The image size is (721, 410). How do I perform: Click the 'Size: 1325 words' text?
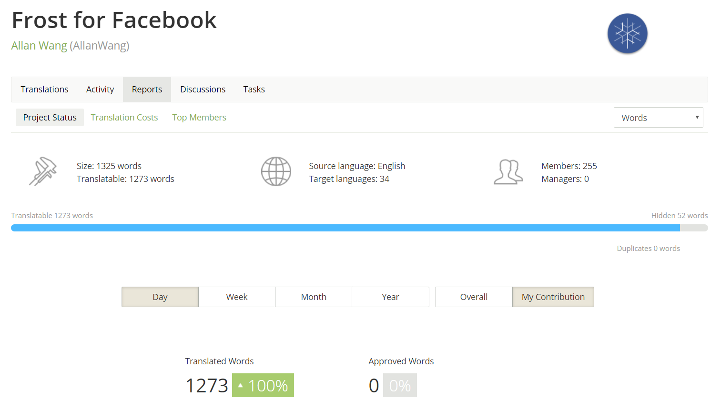coord(109,166)
